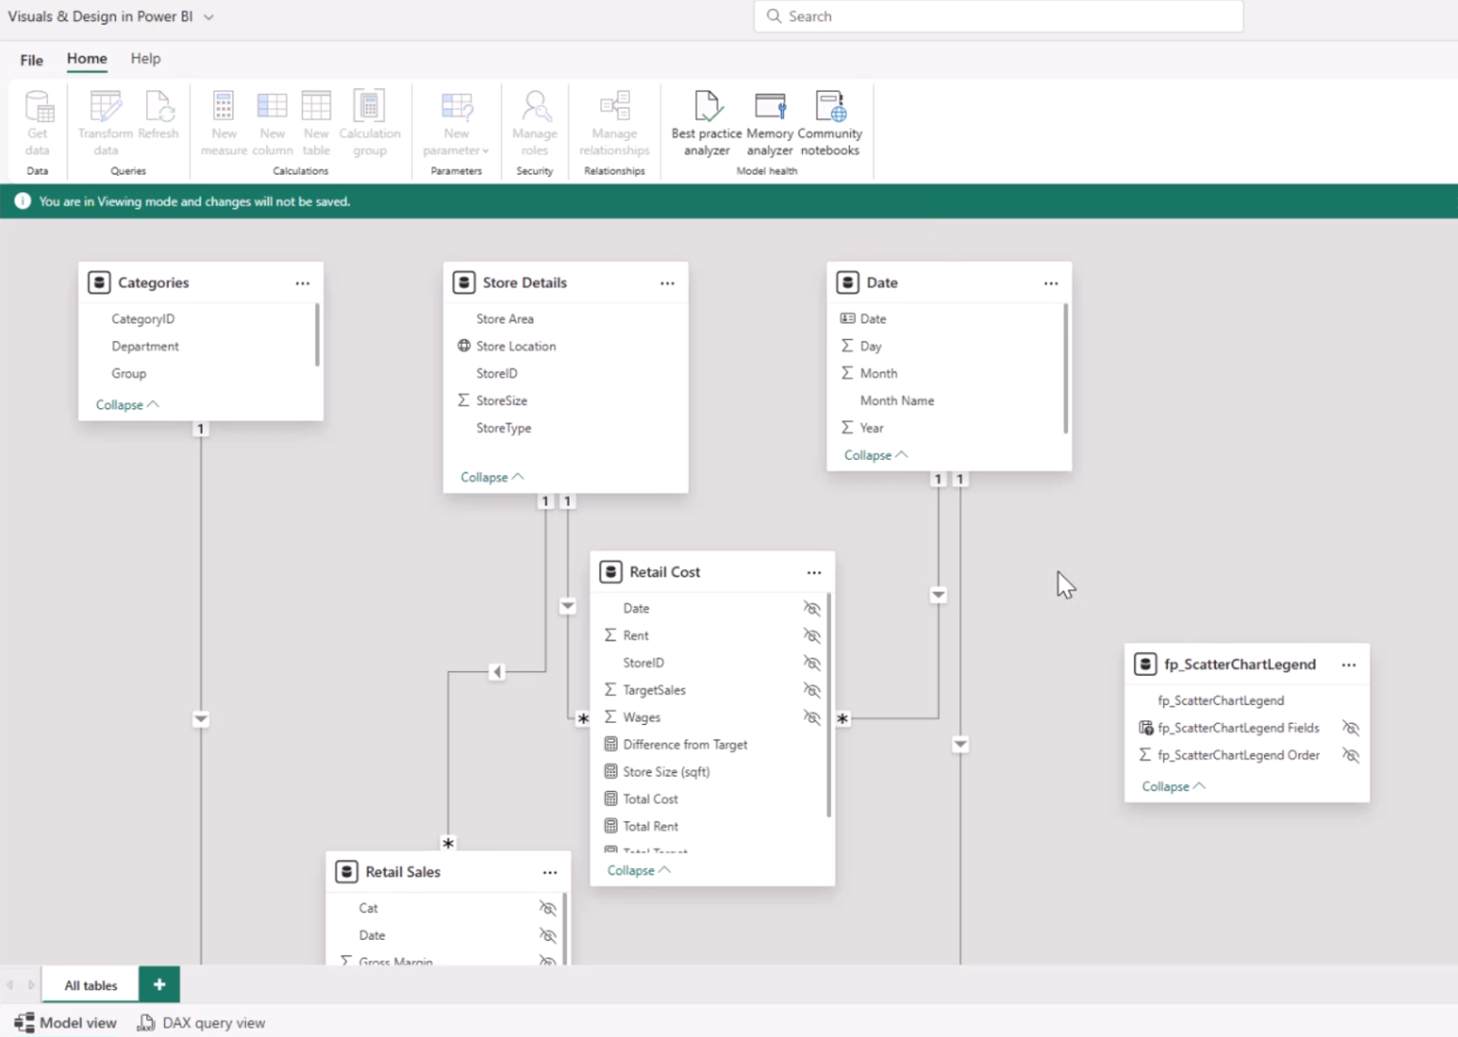Viewport: 1458px width, 1037px height.
Task: Open workspace title dropdown chevron
Action: (x=208, y=17)
